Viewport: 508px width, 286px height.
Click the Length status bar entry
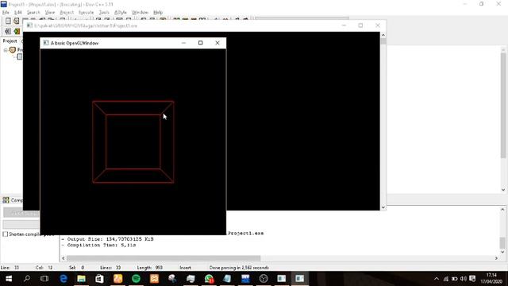150,268
